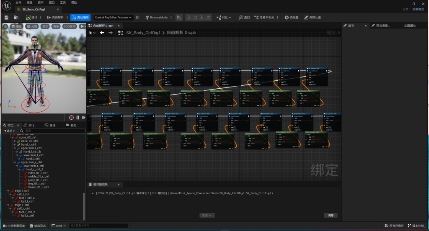This screenshot has height=231, width=429.
Task: Select index_01_r_ctrl in the hierarchy
Action: [37, 173]
